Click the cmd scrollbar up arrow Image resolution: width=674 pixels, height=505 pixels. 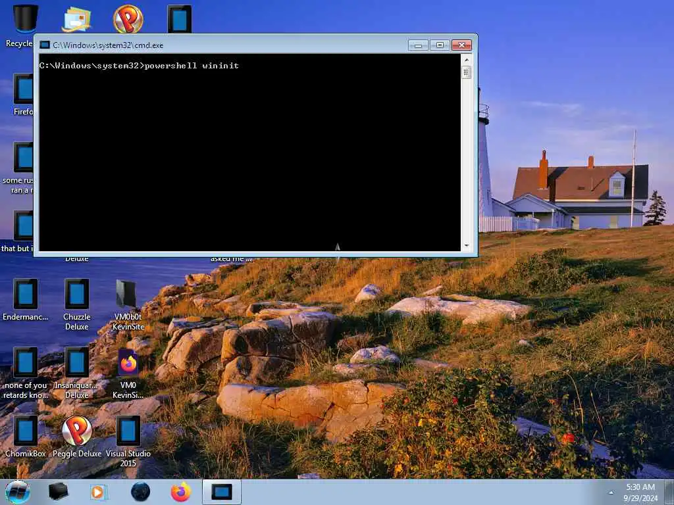point(467,60)
